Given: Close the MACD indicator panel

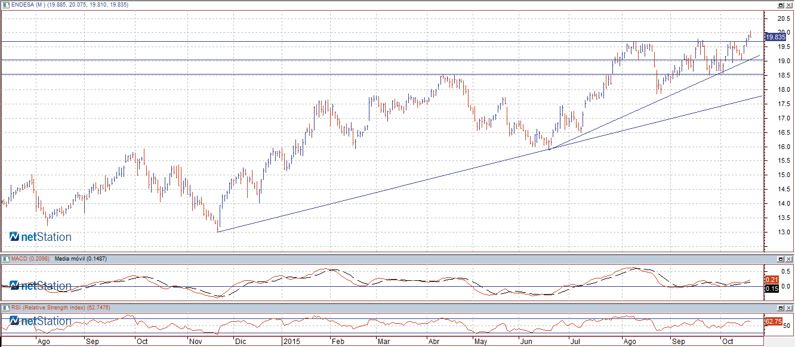Looking at the screenshot, I should coord(788,259).
